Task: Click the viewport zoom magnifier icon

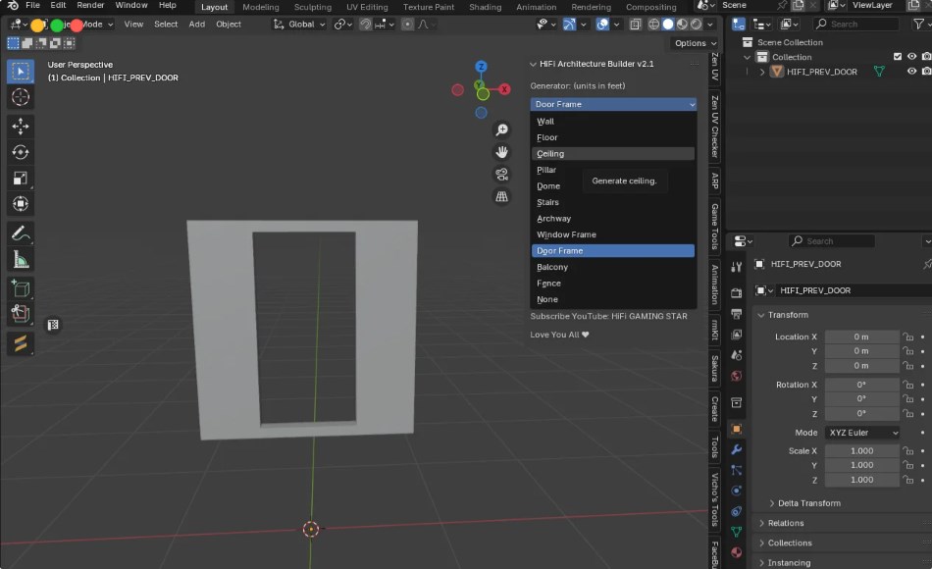Action: (x=501, y=129)
